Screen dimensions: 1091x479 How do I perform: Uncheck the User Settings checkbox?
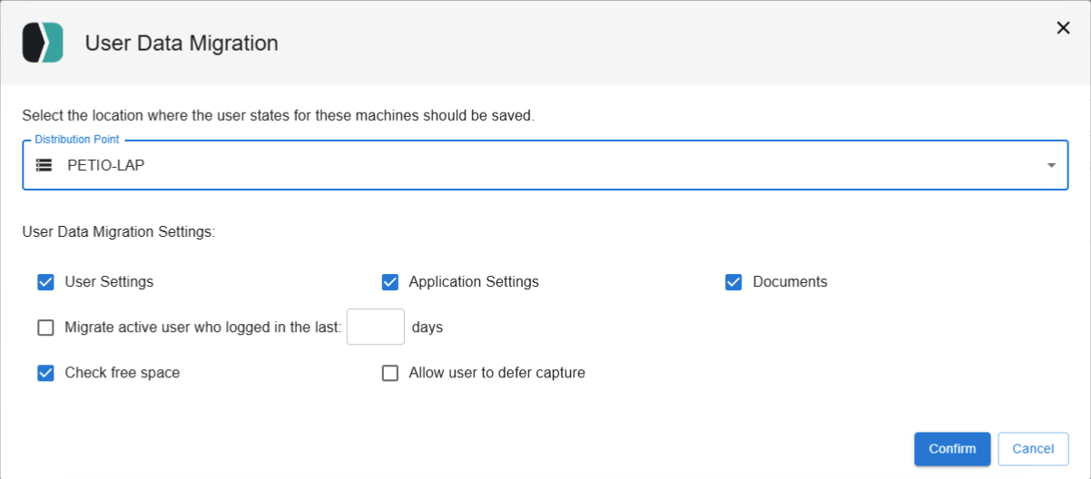46,282
